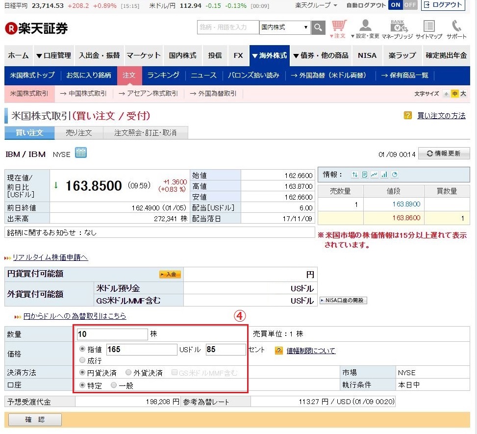The width and height of the screenshot is (477, 434).
Task: Click the orange 入金 button
Action: pyautogui.click(x=170, y=274)
